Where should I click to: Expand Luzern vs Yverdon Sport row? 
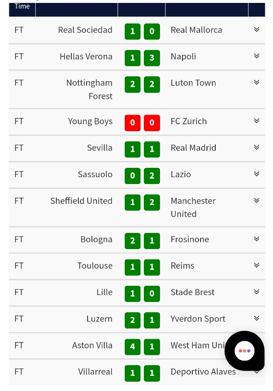pyautogui.click(x=256, y=318)
